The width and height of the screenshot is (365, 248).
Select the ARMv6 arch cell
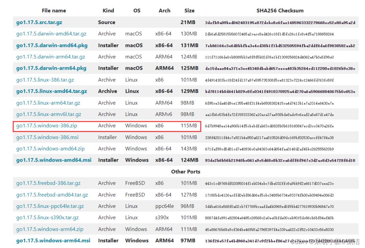(164, 114)
